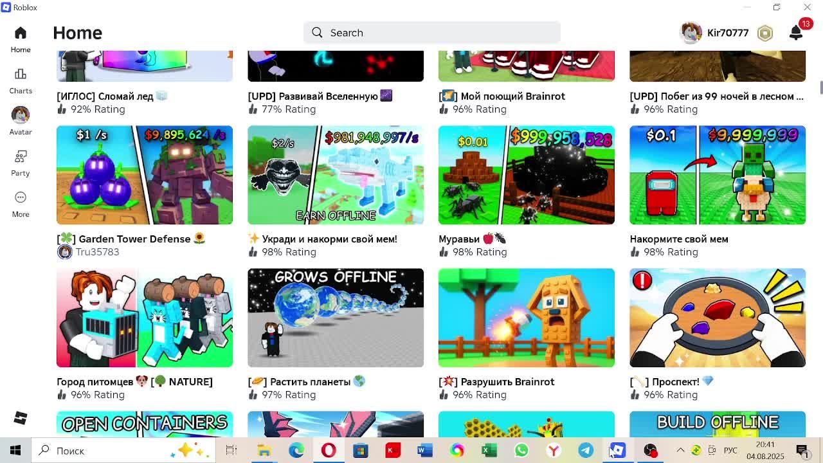Click the Сломай лед game title
The height and width of the screenshot is (463, 823).
click(x=112, y=96)
